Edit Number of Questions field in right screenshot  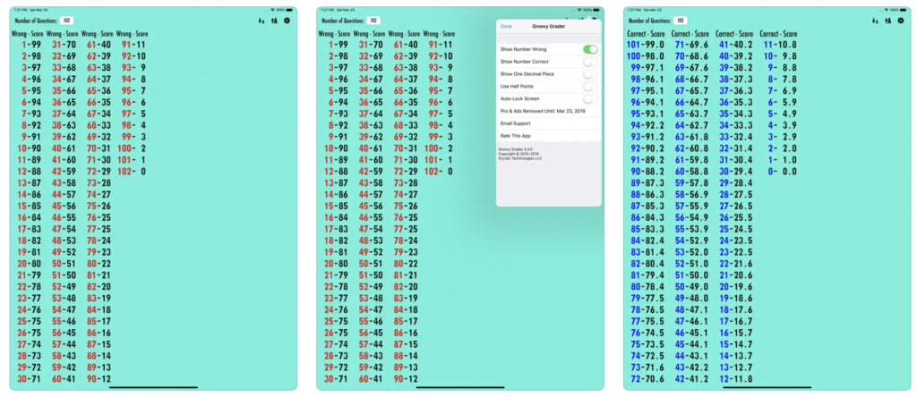pyautogui.click(x=682, y=20)
